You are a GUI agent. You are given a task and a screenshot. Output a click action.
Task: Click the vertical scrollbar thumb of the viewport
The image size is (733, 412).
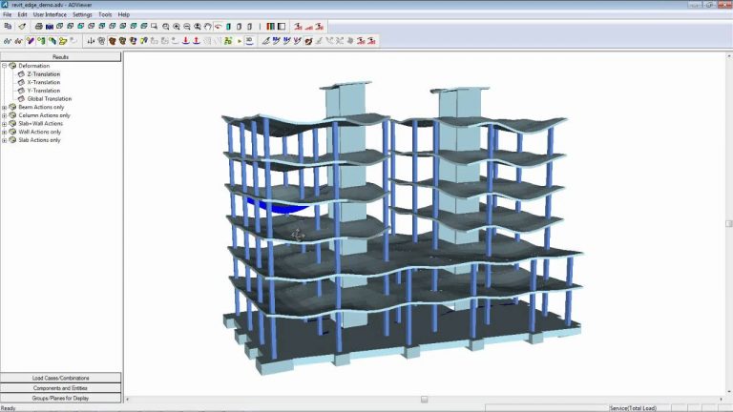729,224
